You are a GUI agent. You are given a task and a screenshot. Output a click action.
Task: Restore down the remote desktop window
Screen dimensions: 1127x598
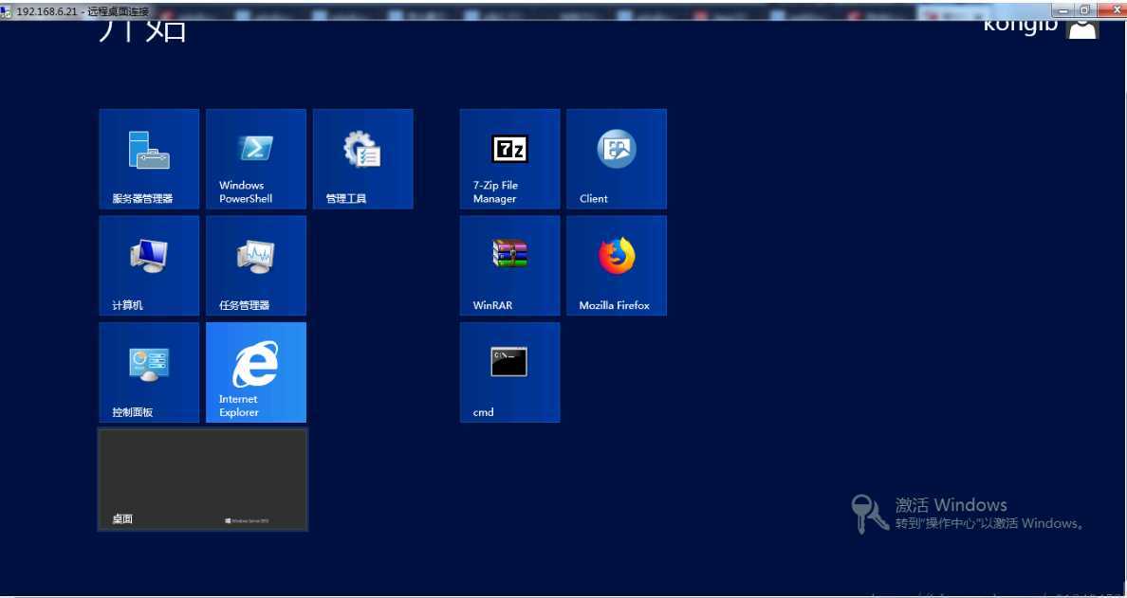(x=1085, y=10)
